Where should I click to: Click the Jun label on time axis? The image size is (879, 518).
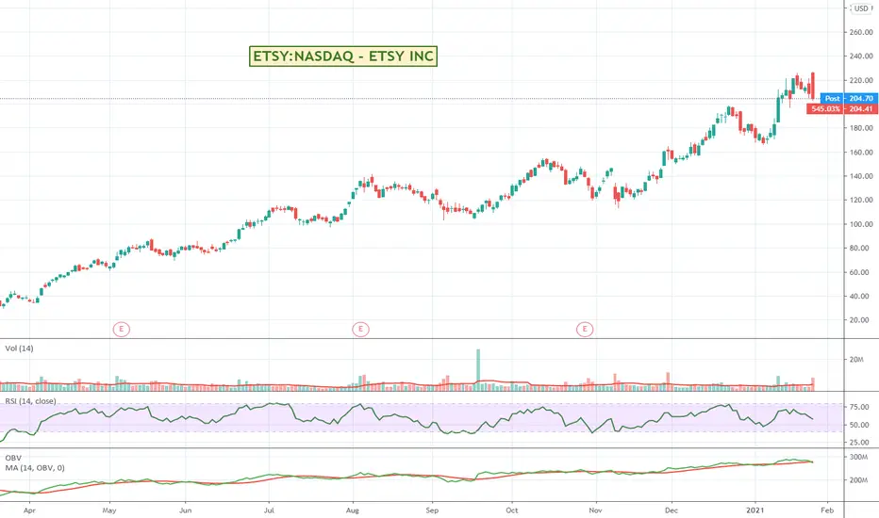click(185, 510)
